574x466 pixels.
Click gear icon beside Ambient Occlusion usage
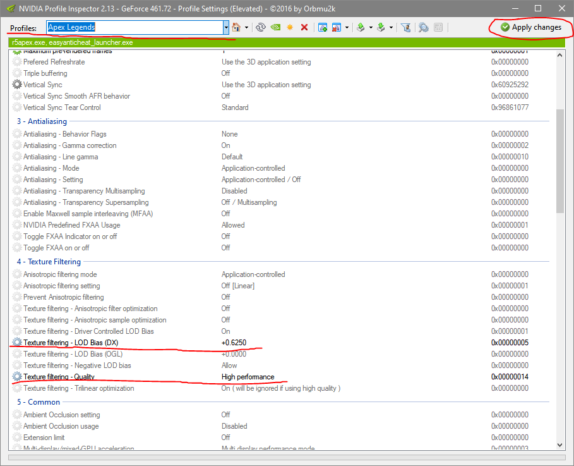[17, 426]
